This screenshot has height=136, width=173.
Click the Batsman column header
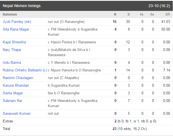pos(10,14)
